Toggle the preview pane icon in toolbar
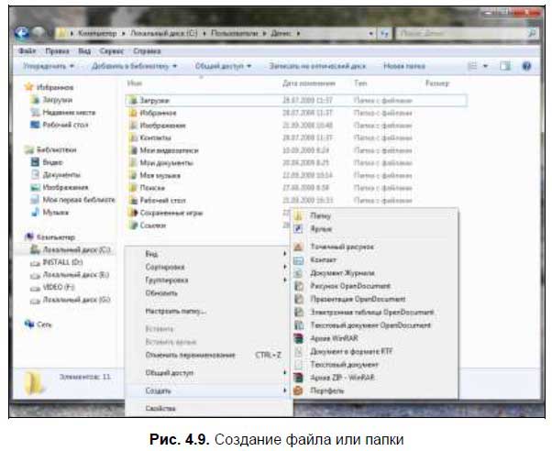 [504, 67]
